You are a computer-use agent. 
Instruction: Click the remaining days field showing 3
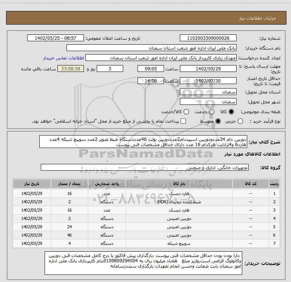tap(110, 69)
